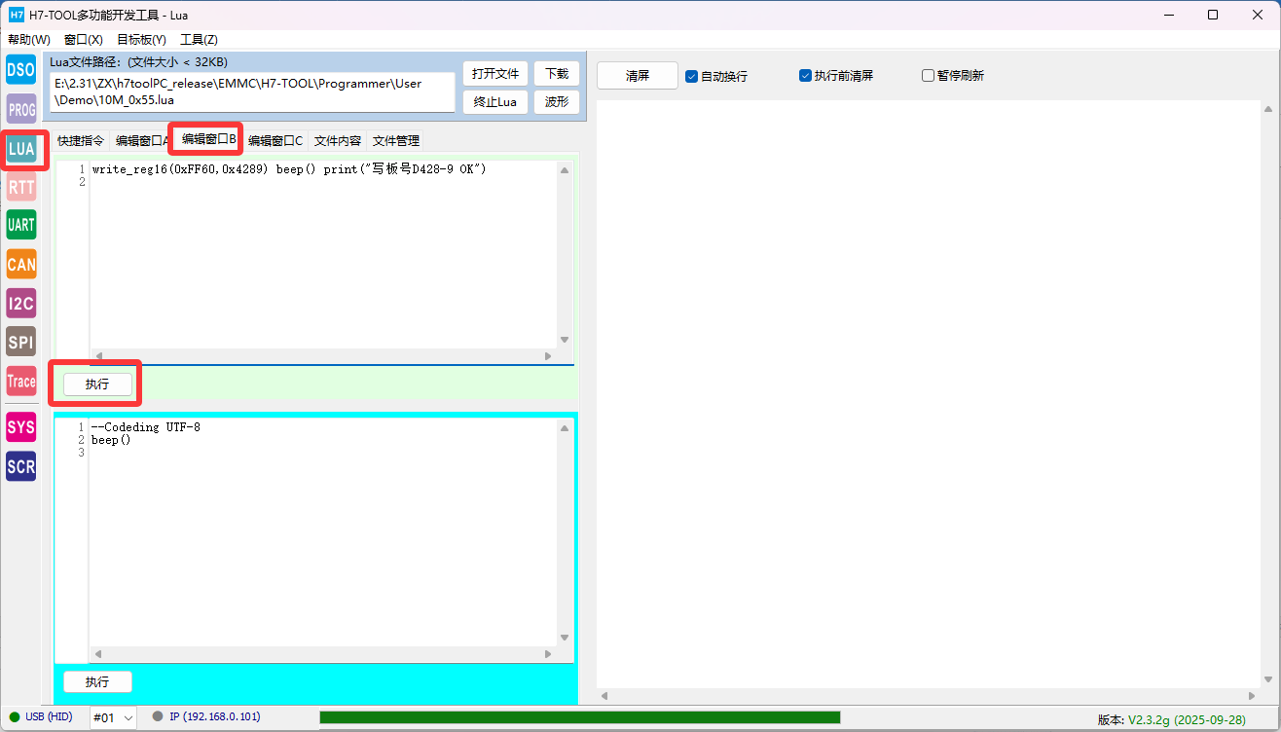Expand the #01 device dropdown
This screenshot has width=1281, height=732.
(113, 717)
